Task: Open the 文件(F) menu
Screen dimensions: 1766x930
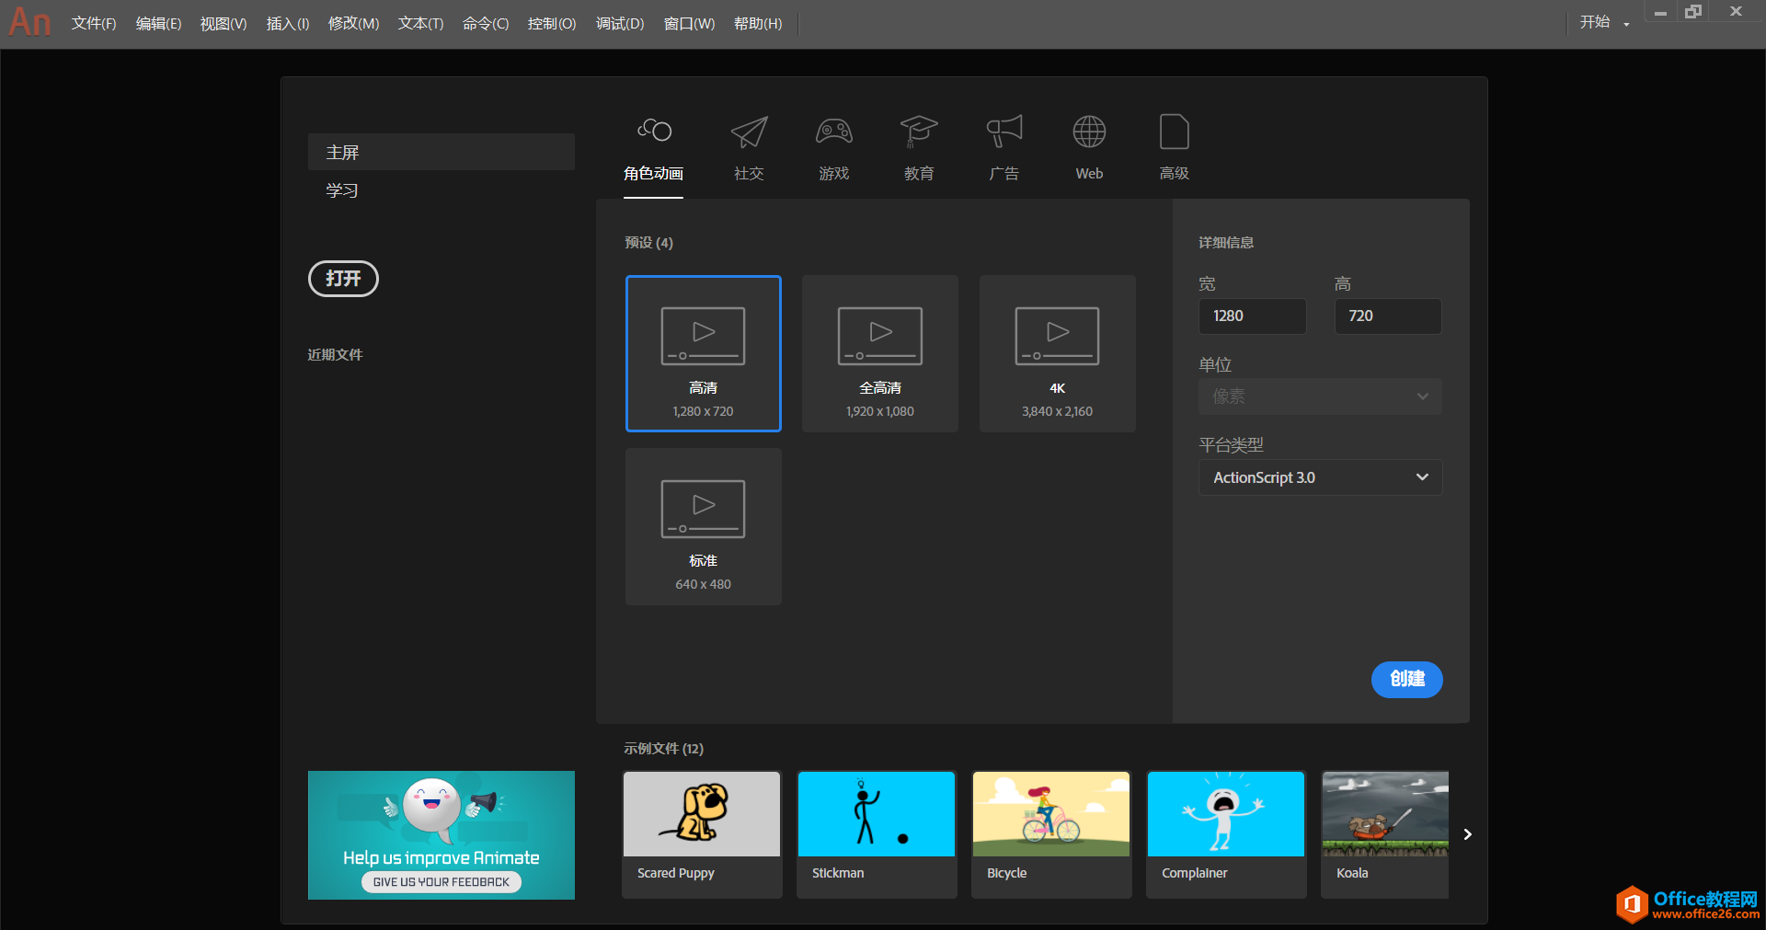Action: [x=94, y=23]
